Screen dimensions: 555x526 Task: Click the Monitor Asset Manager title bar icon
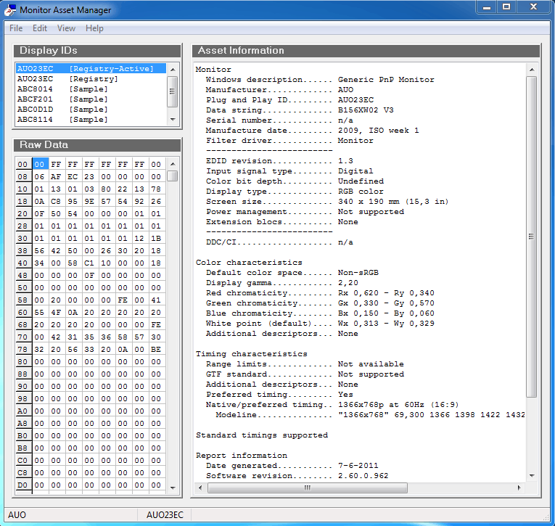(x=10, y=10)
